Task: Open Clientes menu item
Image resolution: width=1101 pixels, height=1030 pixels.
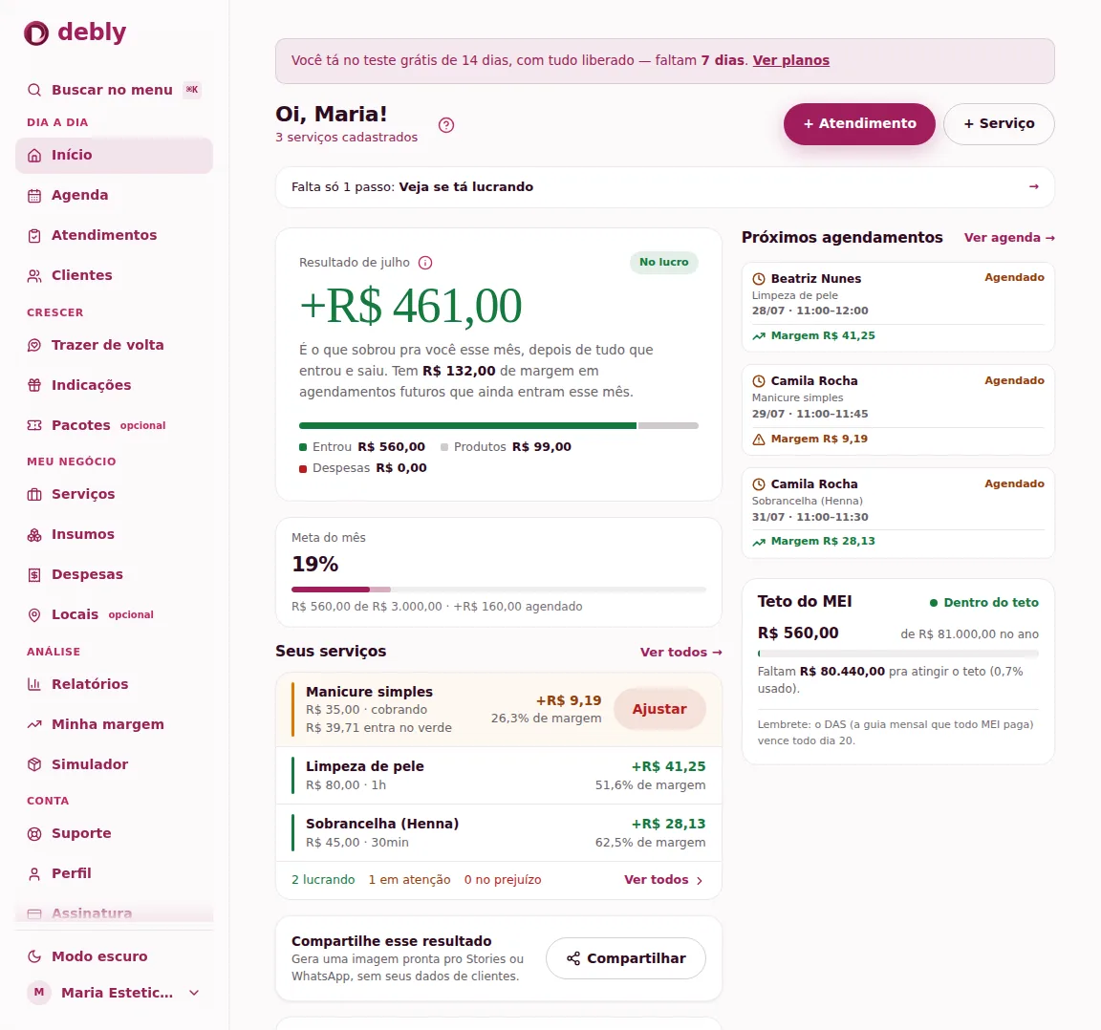Action: point(114,275)
